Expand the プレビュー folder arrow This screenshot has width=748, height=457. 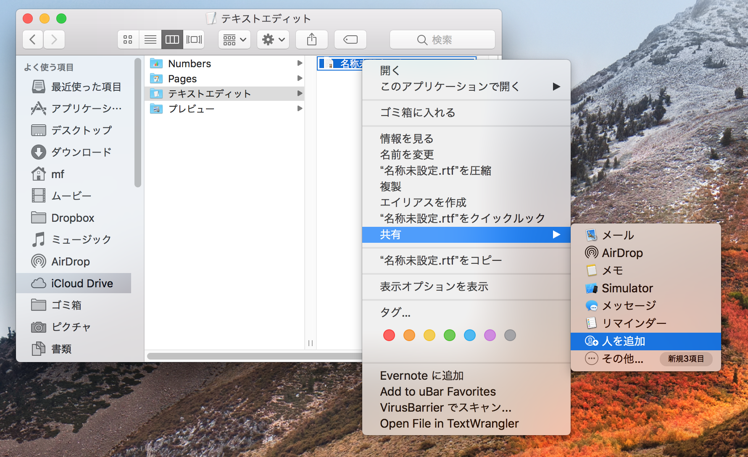300,109
